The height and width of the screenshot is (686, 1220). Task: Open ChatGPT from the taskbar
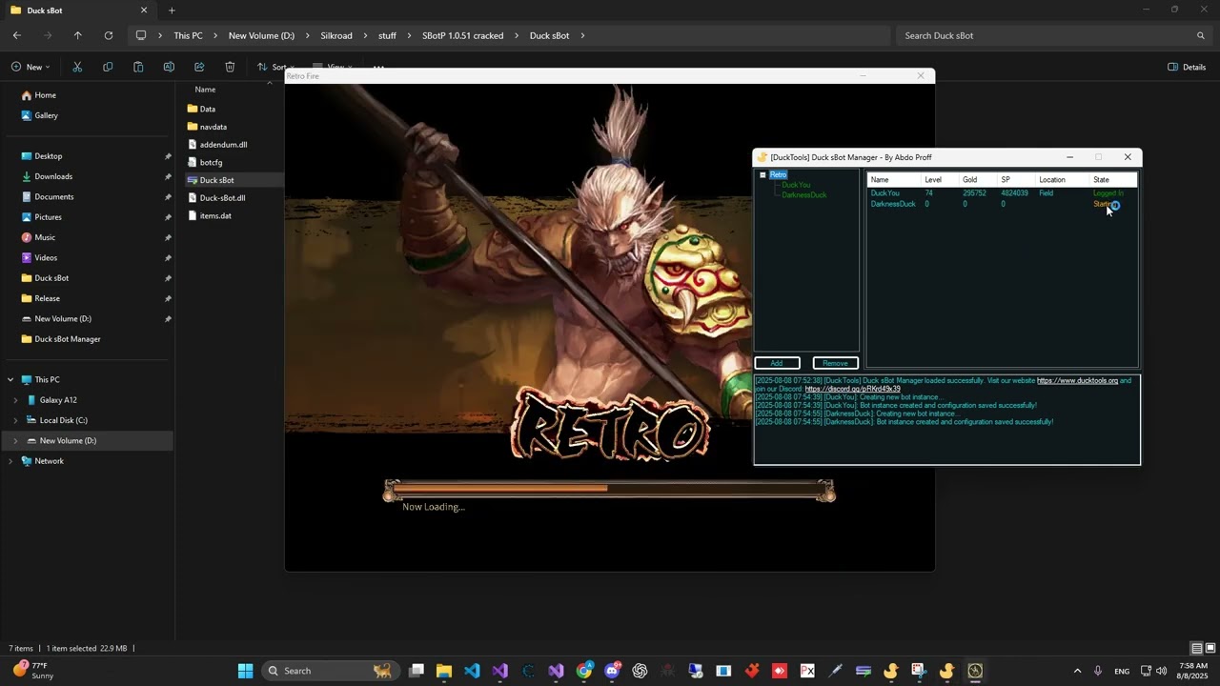click(x=640, y=671)
